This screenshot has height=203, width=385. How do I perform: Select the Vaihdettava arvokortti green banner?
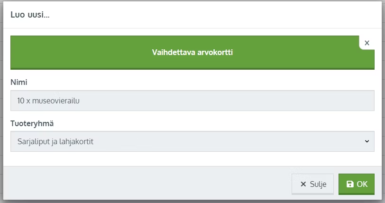(x=192, y=52)
